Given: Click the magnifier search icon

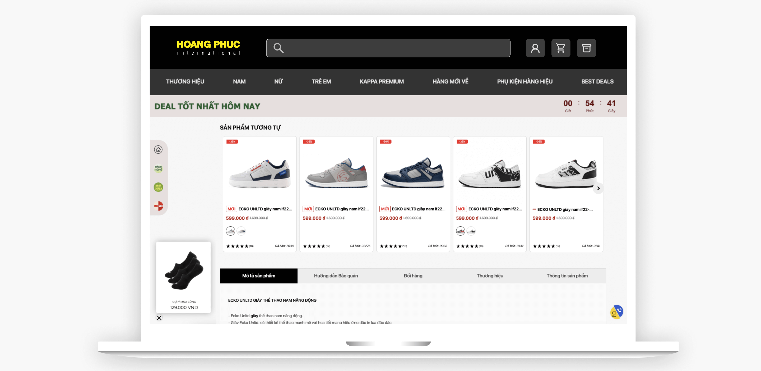Looking at the screenshot, I should point(278,48).
